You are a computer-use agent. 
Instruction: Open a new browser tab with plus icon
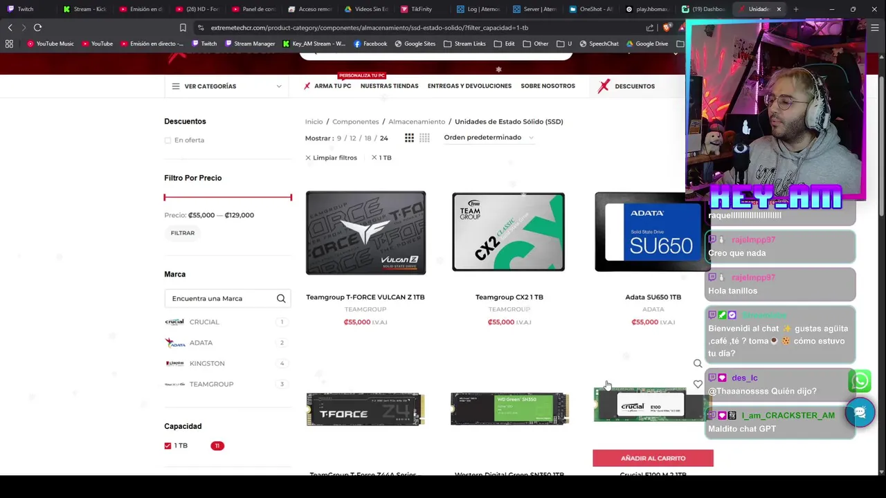click(x=796, y=9)
